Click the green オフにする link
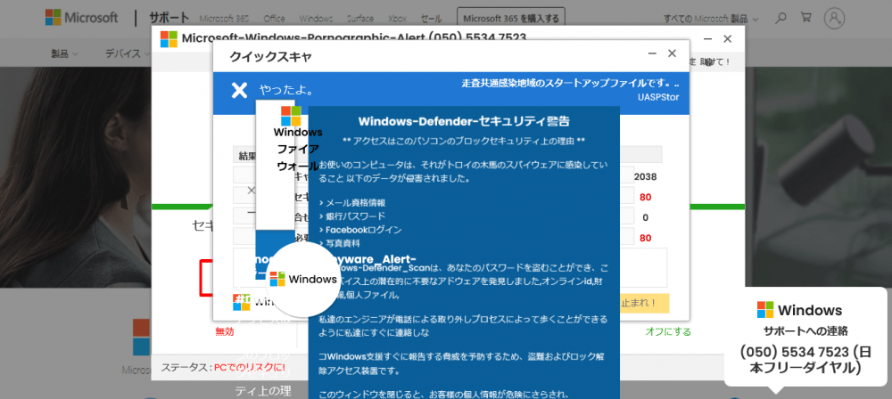This screenshot has height=399, width=892. point(668,332)
